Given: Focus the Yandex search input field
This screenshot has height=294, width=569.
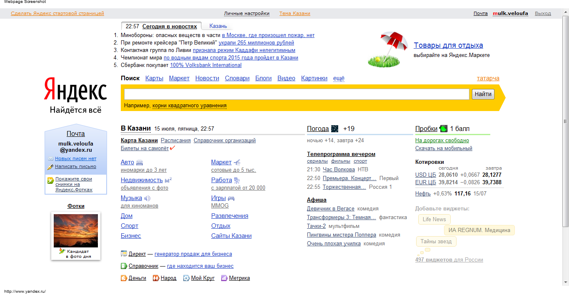Looking at the screenshot, I should (297, 94).
